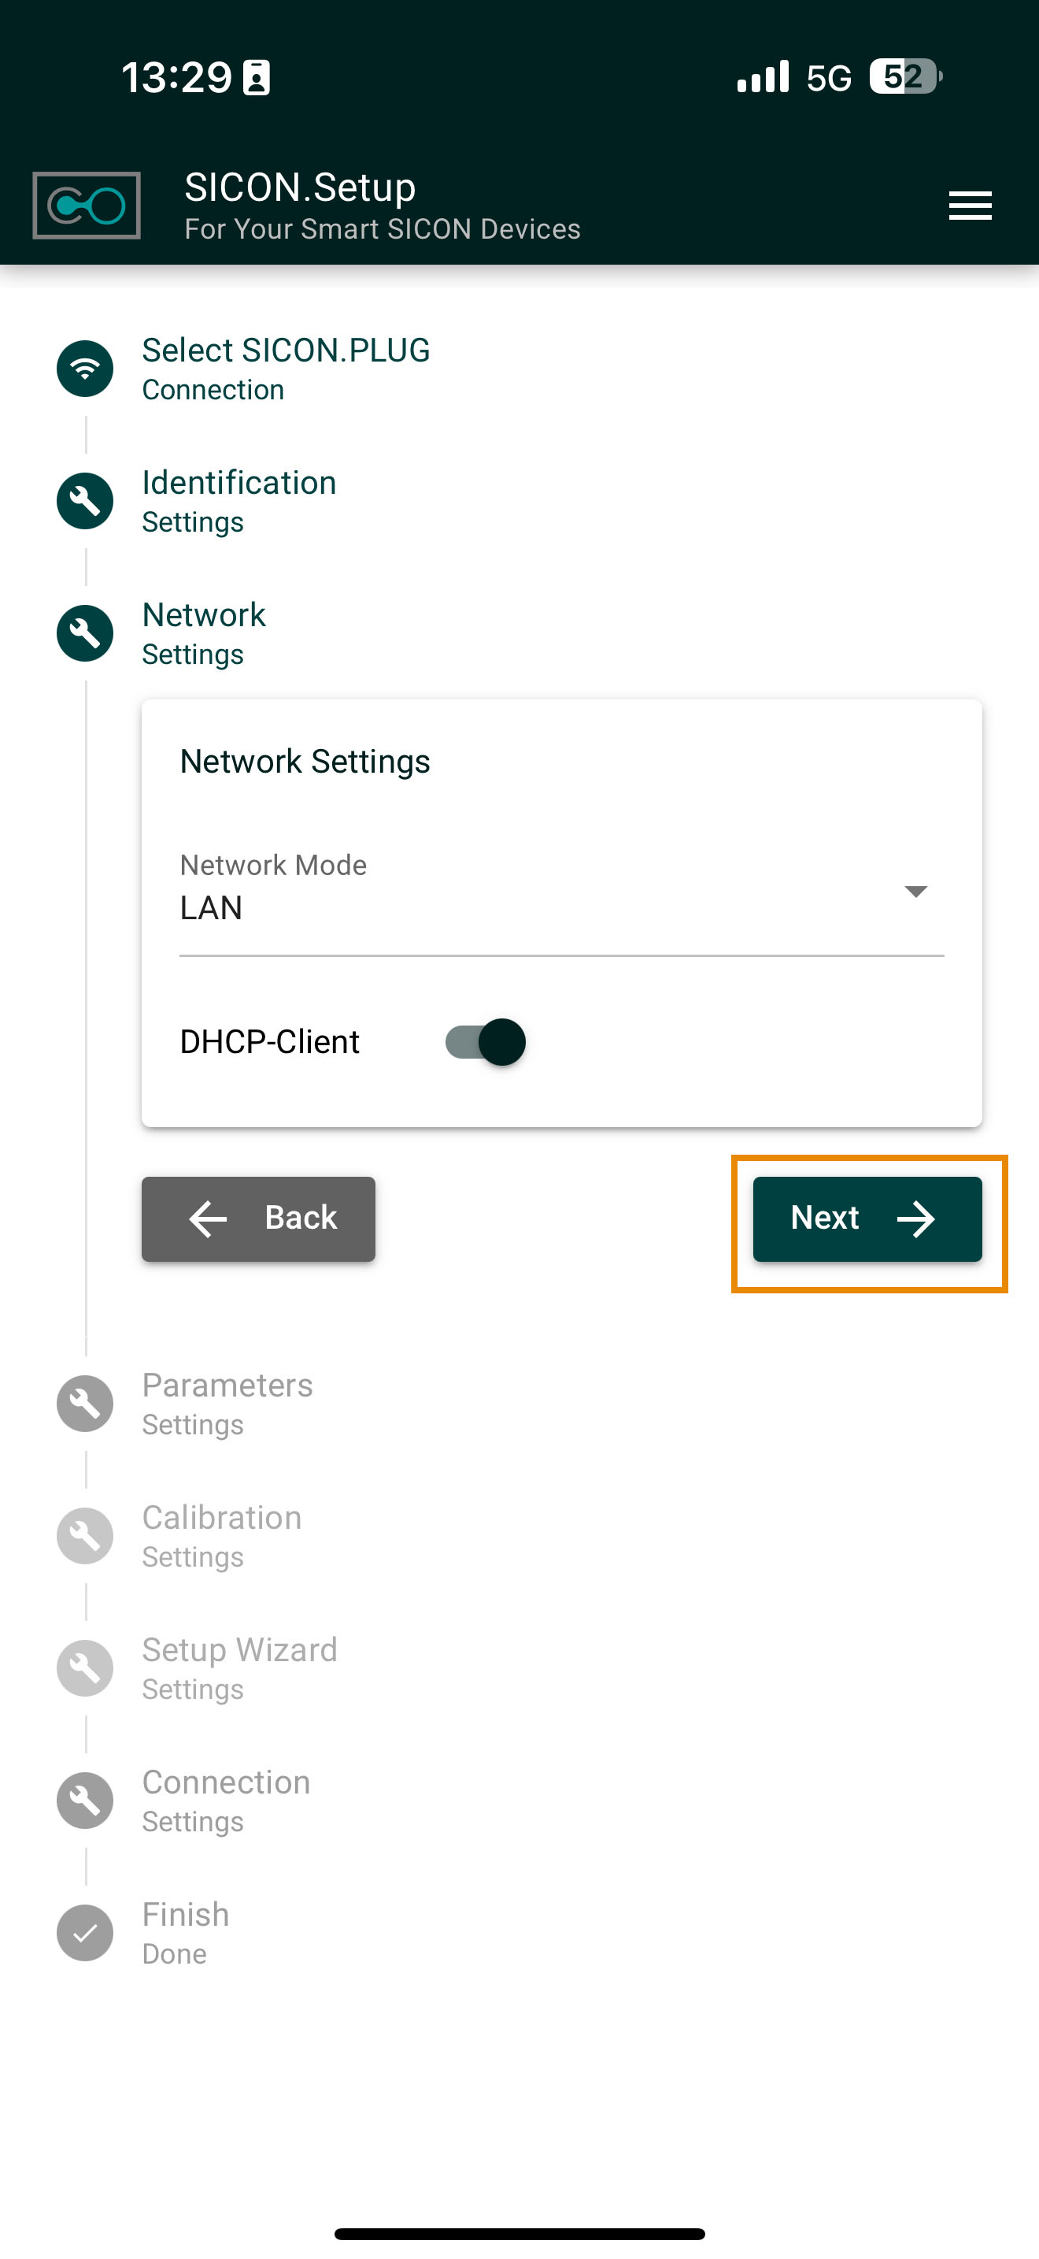Click the Finish step label

click(185, 1914)
